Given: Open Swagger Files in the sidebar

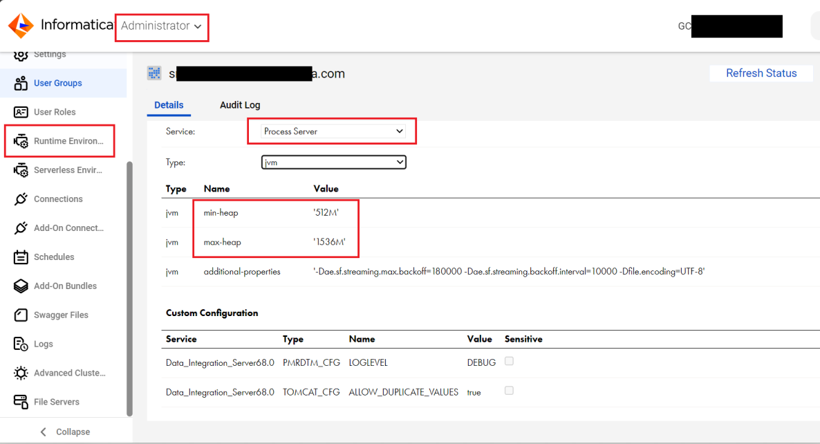Looking at the screenshot, I should pyautogui.click(x=64, y=315).
